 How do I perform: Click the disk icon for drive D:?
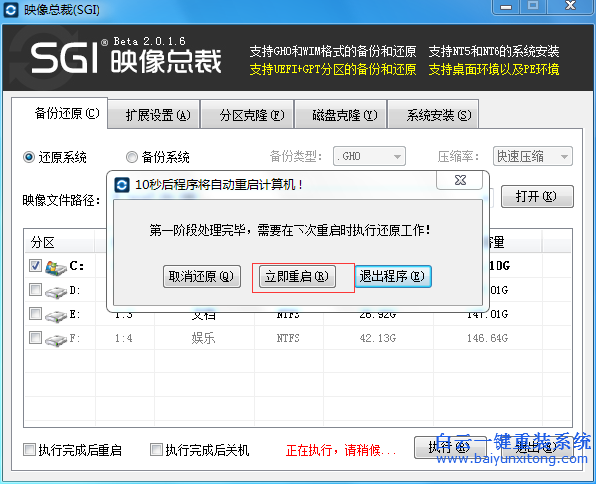coord(56,292)
